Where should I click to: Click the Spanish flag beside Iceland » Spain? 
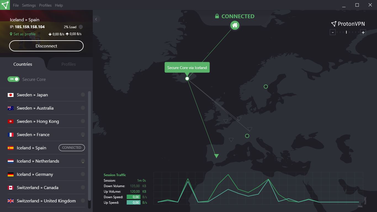pos(10,148)
